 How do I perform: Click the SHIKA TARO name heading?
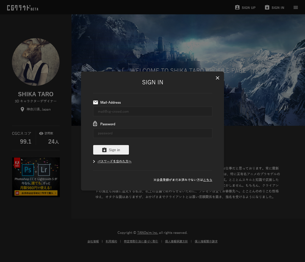point(36,94)
